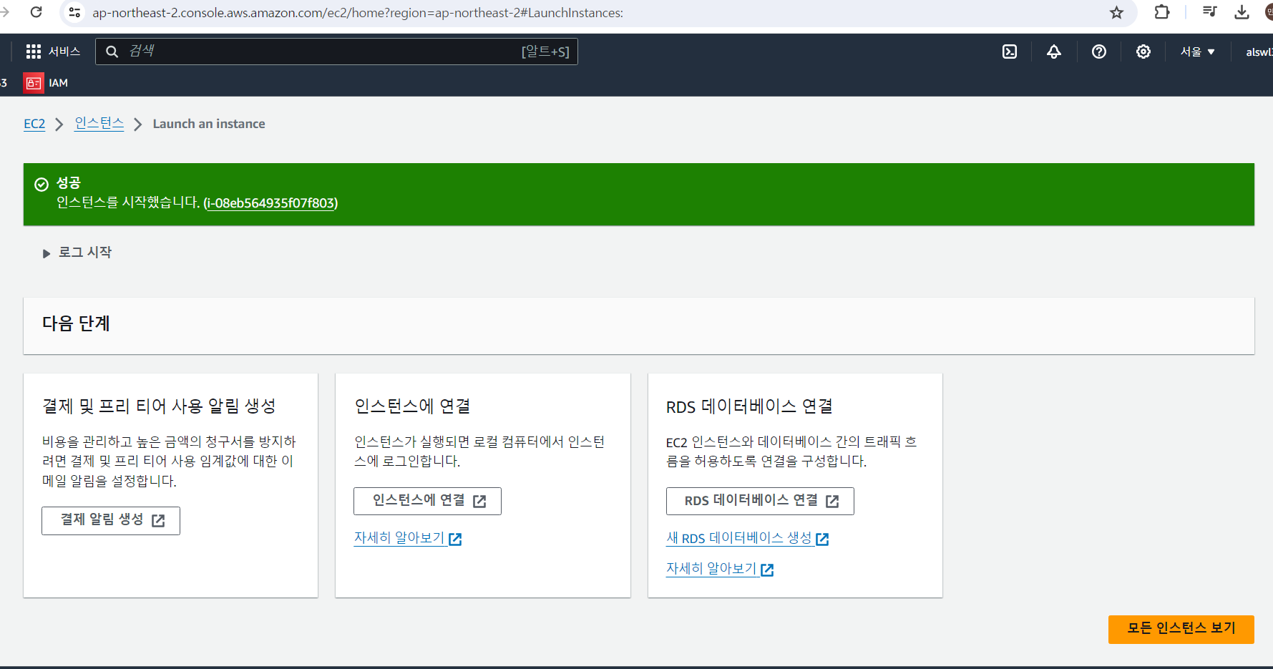The image size is (1273, 669).
Task: Open the AWS services grid menu
Action: click(33, 52)
